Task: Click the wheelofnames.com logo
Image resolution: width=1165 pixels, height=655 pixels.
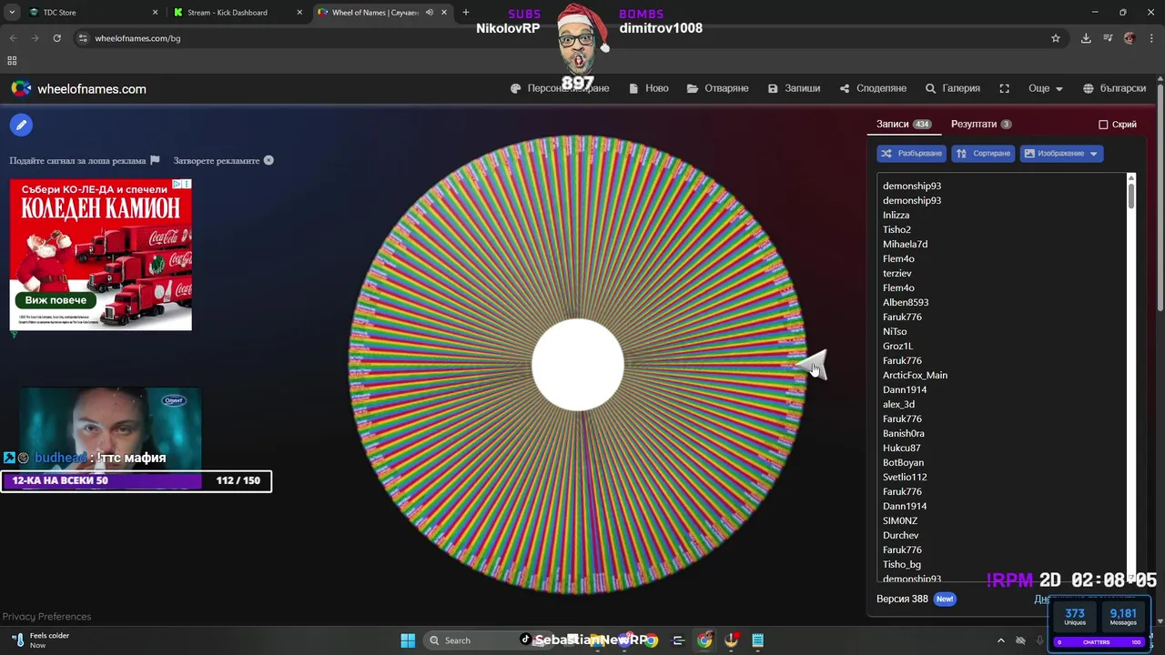Action: pyautogui.click(x=78, y=88)
